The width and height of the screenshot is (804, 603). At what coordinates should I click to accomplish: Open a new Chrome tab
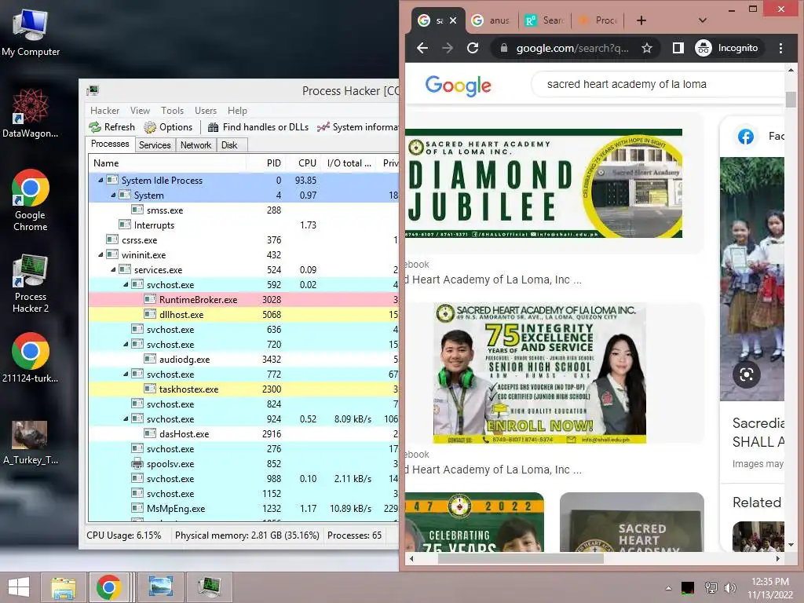point(641,20)
